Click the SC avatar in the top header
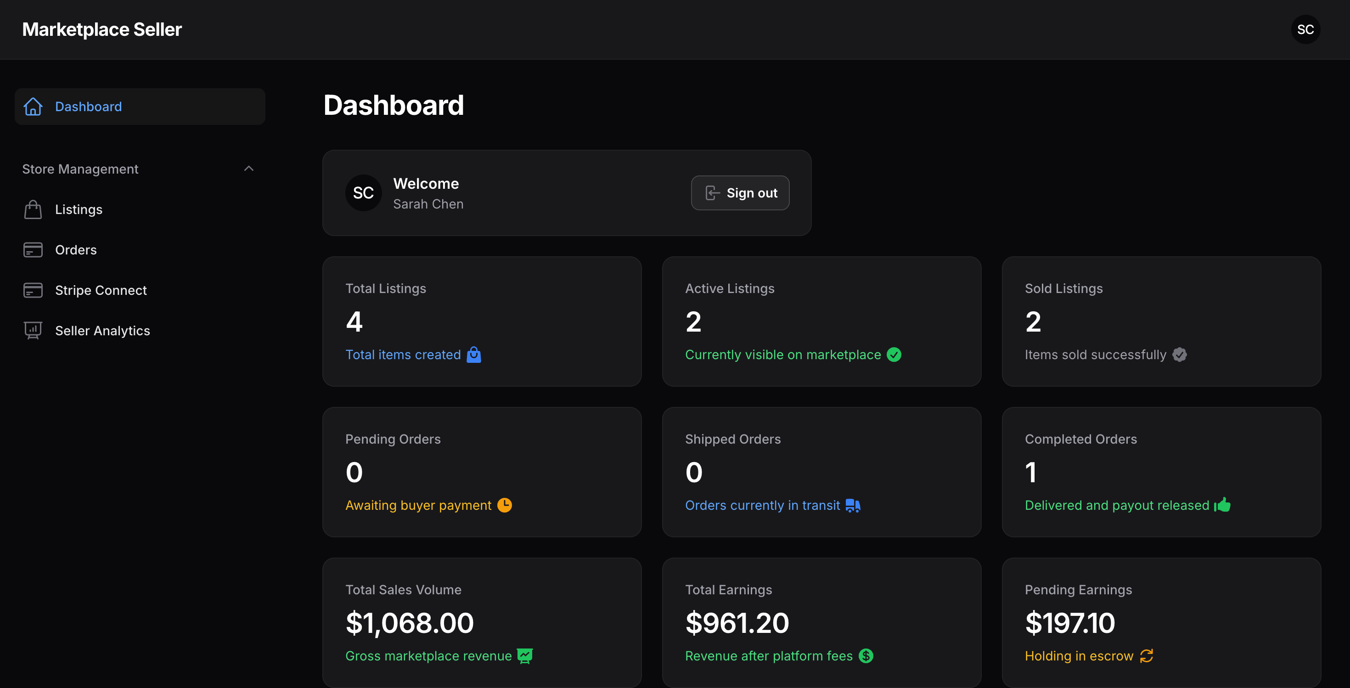Screen dimensions: 1350x688 click(1305, 29)
